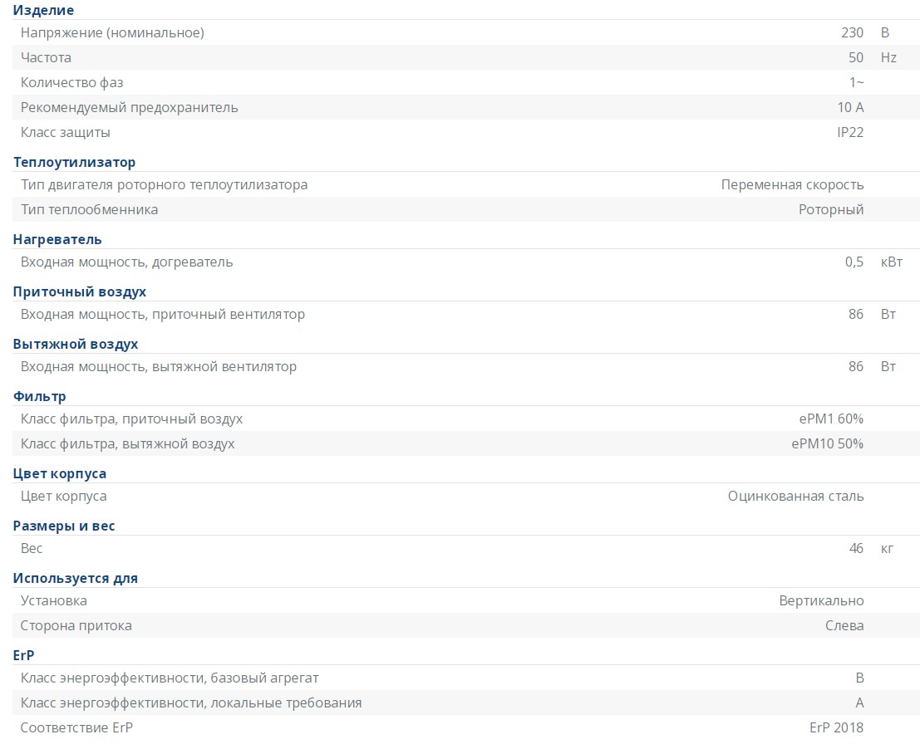The height and width of the screenshot is (749, 920).
Task: Select the Напряжение (номинальное) row
Action: (466, 33)
